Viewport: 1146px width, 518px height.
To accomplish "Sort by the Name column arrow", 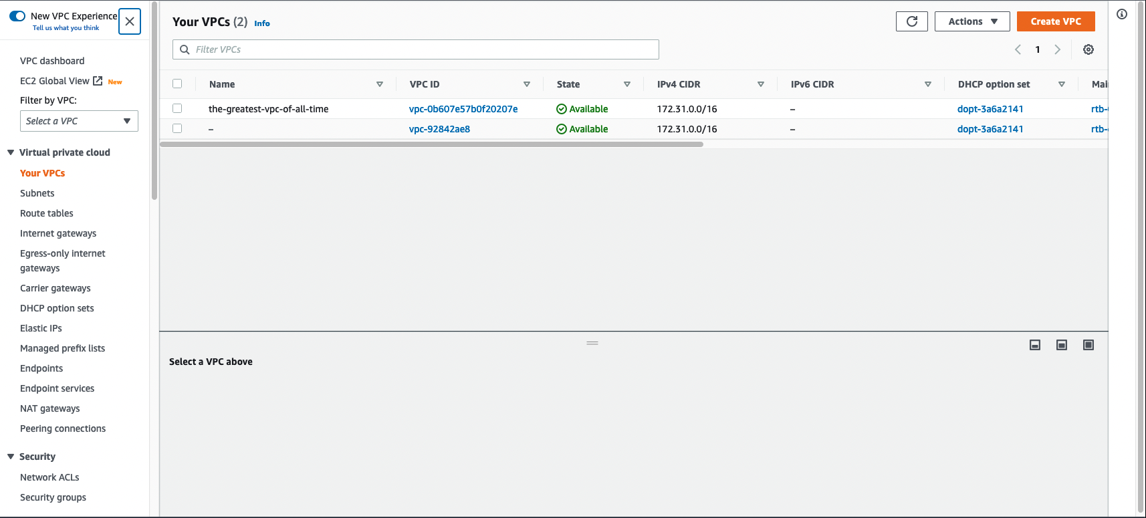I will pos(379,84).
